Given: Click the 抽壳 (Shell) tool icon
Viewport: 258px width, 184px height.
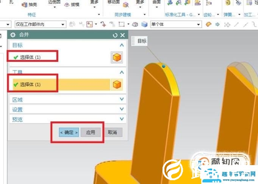Looking at the screenshot, I should (x=25, y=5).
